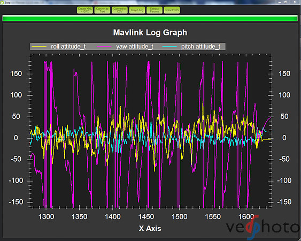
Task: Click the 1350 x-axis tick label
Action: pos(79,217)
